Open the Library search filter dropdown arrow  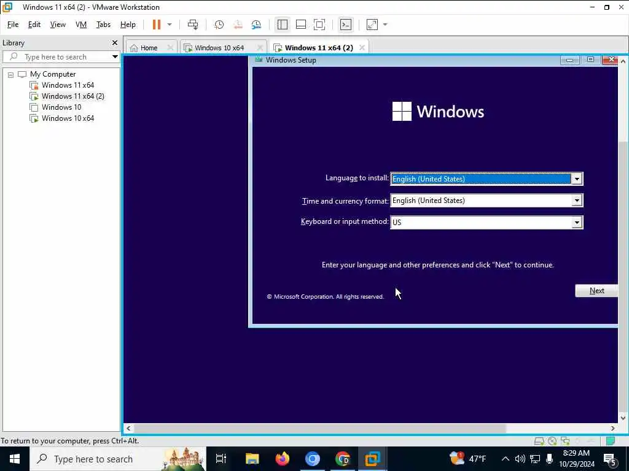click(115, 57)
